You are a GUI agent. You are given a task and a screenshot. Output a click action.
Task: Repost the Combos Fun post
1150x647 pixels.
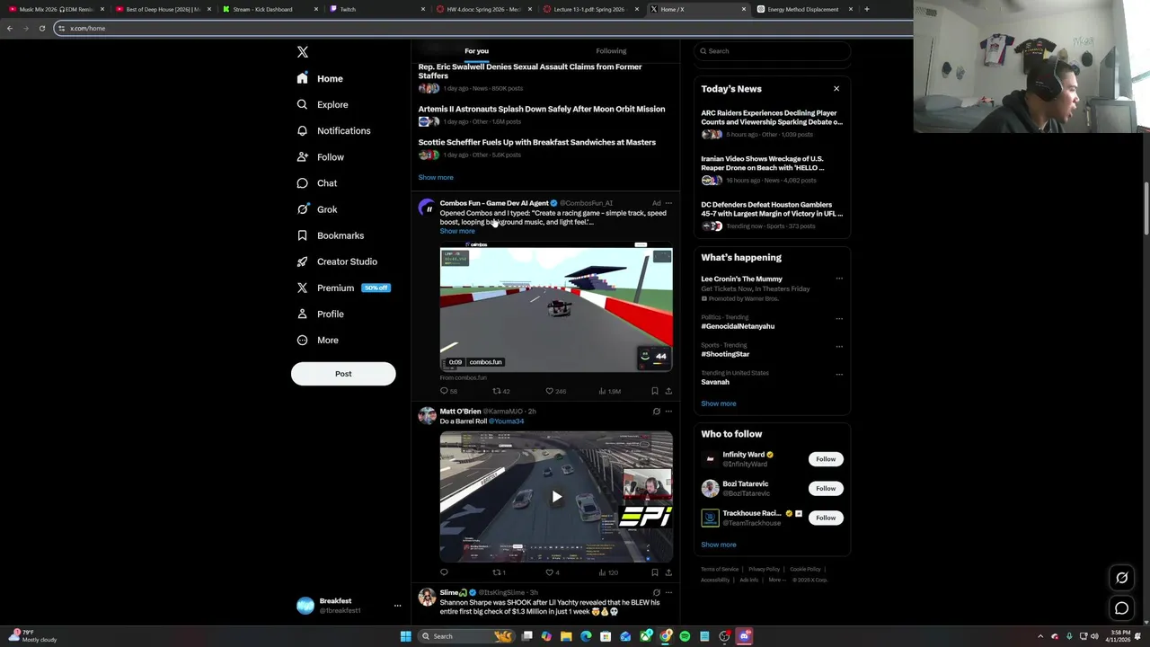[497, 391]
